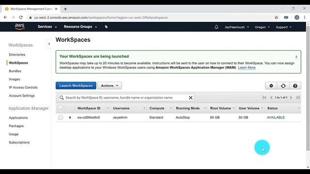Image resolution: width=310 pixels, height=174 pixels.
Task: Open a new browser tab
Action: (65, 9)
